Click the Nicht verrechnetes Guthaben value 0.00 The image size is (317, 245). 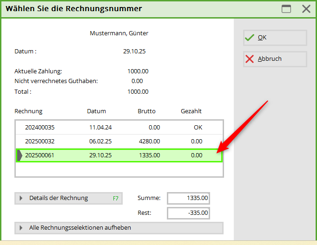click(x=137, y=81)
